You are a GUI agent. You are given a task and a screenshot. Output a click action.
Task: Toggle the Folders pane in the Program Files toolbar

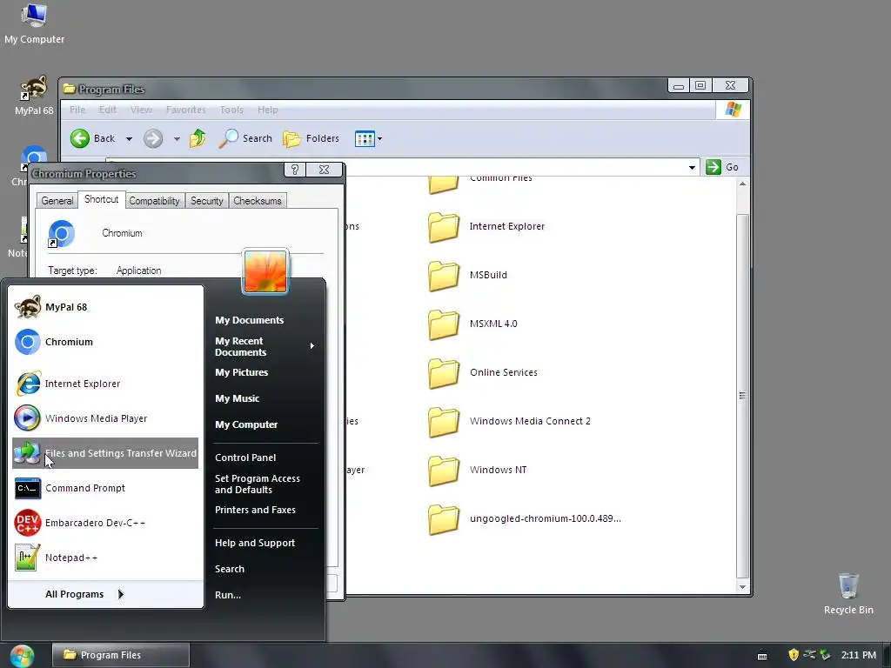point(311,138)
